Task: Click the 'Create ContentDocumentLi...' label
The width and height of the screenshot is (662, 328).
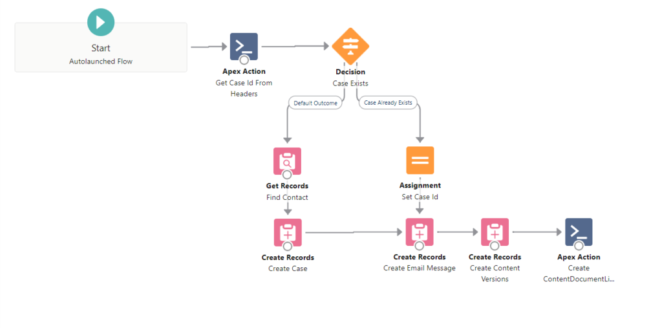Action: coord(579,274)
